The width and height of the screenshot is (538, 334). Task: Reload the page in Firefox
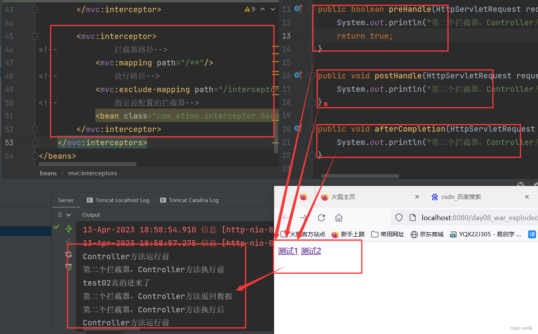321,218
